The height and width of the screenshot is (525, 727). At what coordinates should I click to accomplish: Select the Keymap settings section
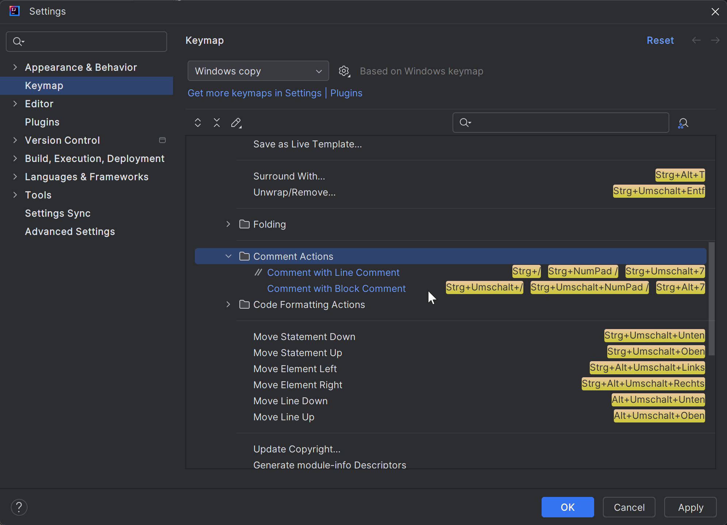[44, 85]
